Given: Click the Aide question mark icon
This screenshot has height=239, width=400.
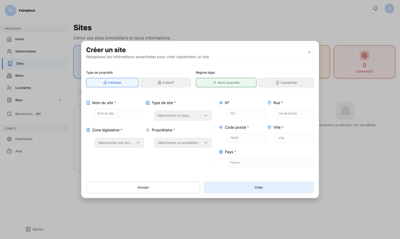Looking at the screenshot, I should (9, 151).
